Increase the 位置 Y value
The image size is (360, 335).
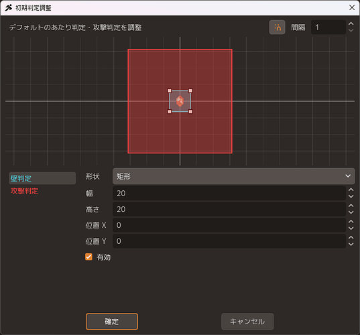coord(351,237)
